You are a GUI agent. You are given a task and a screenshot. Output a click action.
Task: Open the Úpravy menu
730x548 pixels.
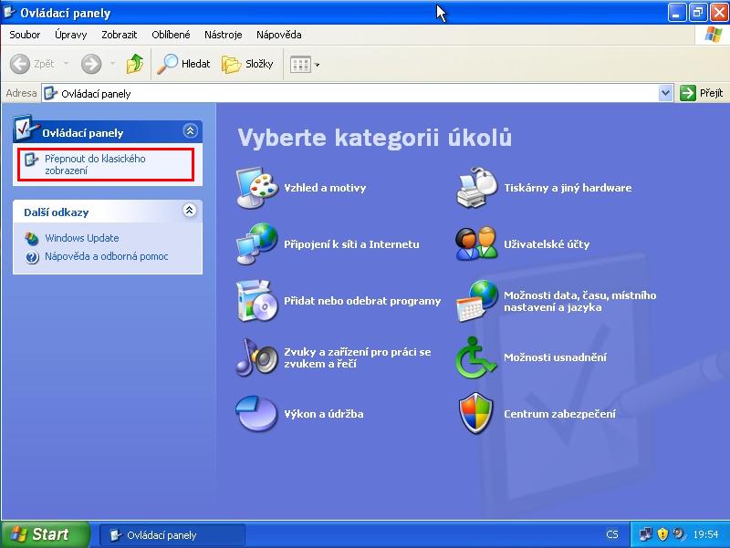point(71,35)
